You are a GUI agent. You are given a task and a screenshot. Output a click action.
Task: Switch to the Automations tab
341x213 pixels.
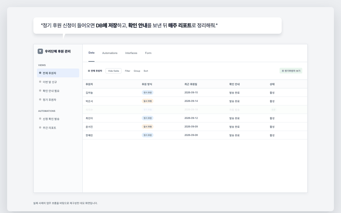pyautogui.click(x=110, y=53)
